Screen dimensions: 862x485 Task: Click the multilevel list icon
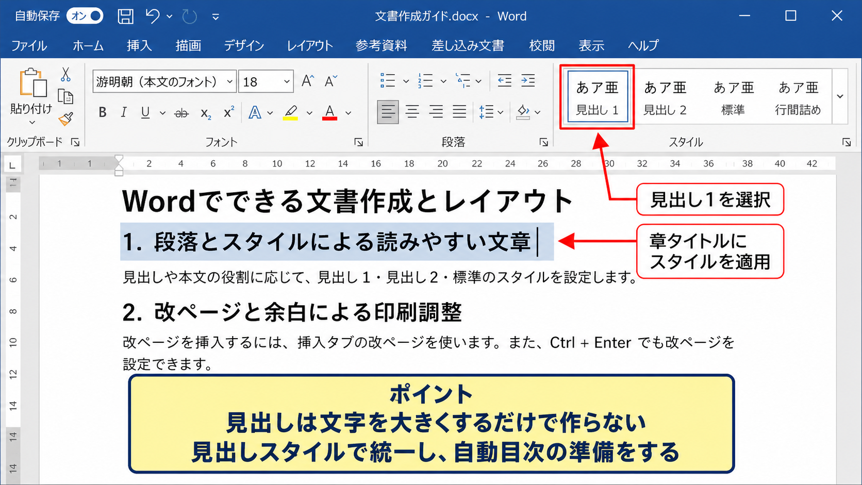(x=463, y=81)
